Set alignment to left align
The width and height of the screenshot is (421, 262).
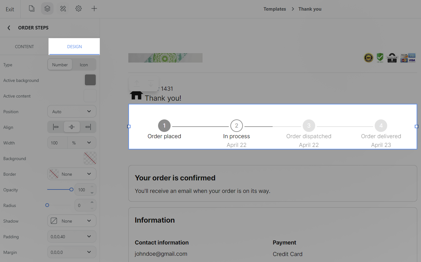coord(56,127)
